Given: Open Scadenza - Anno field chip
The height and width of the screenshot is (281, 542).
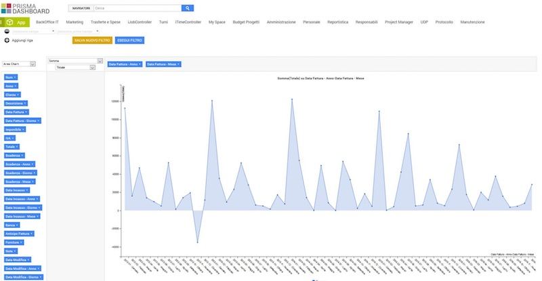Looking at the screenshot, I should pos(20,164).
